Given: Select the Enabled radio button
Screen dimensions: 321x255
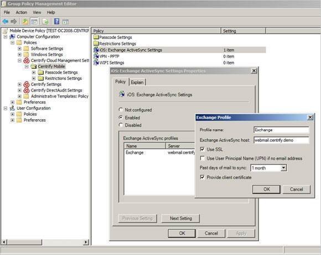Looking at the screenshot, I should point(121,118).
